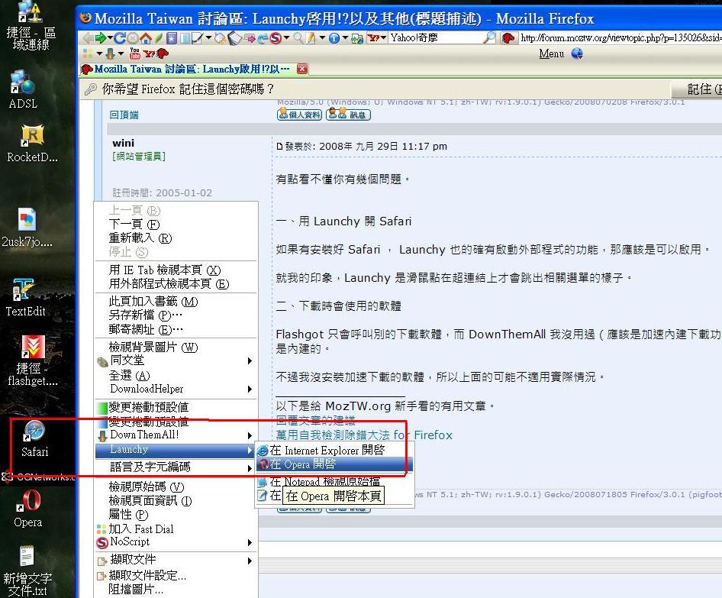The image size is (722, 598).
Task: Expand the NoScript submenu
Action: (176, 542)
